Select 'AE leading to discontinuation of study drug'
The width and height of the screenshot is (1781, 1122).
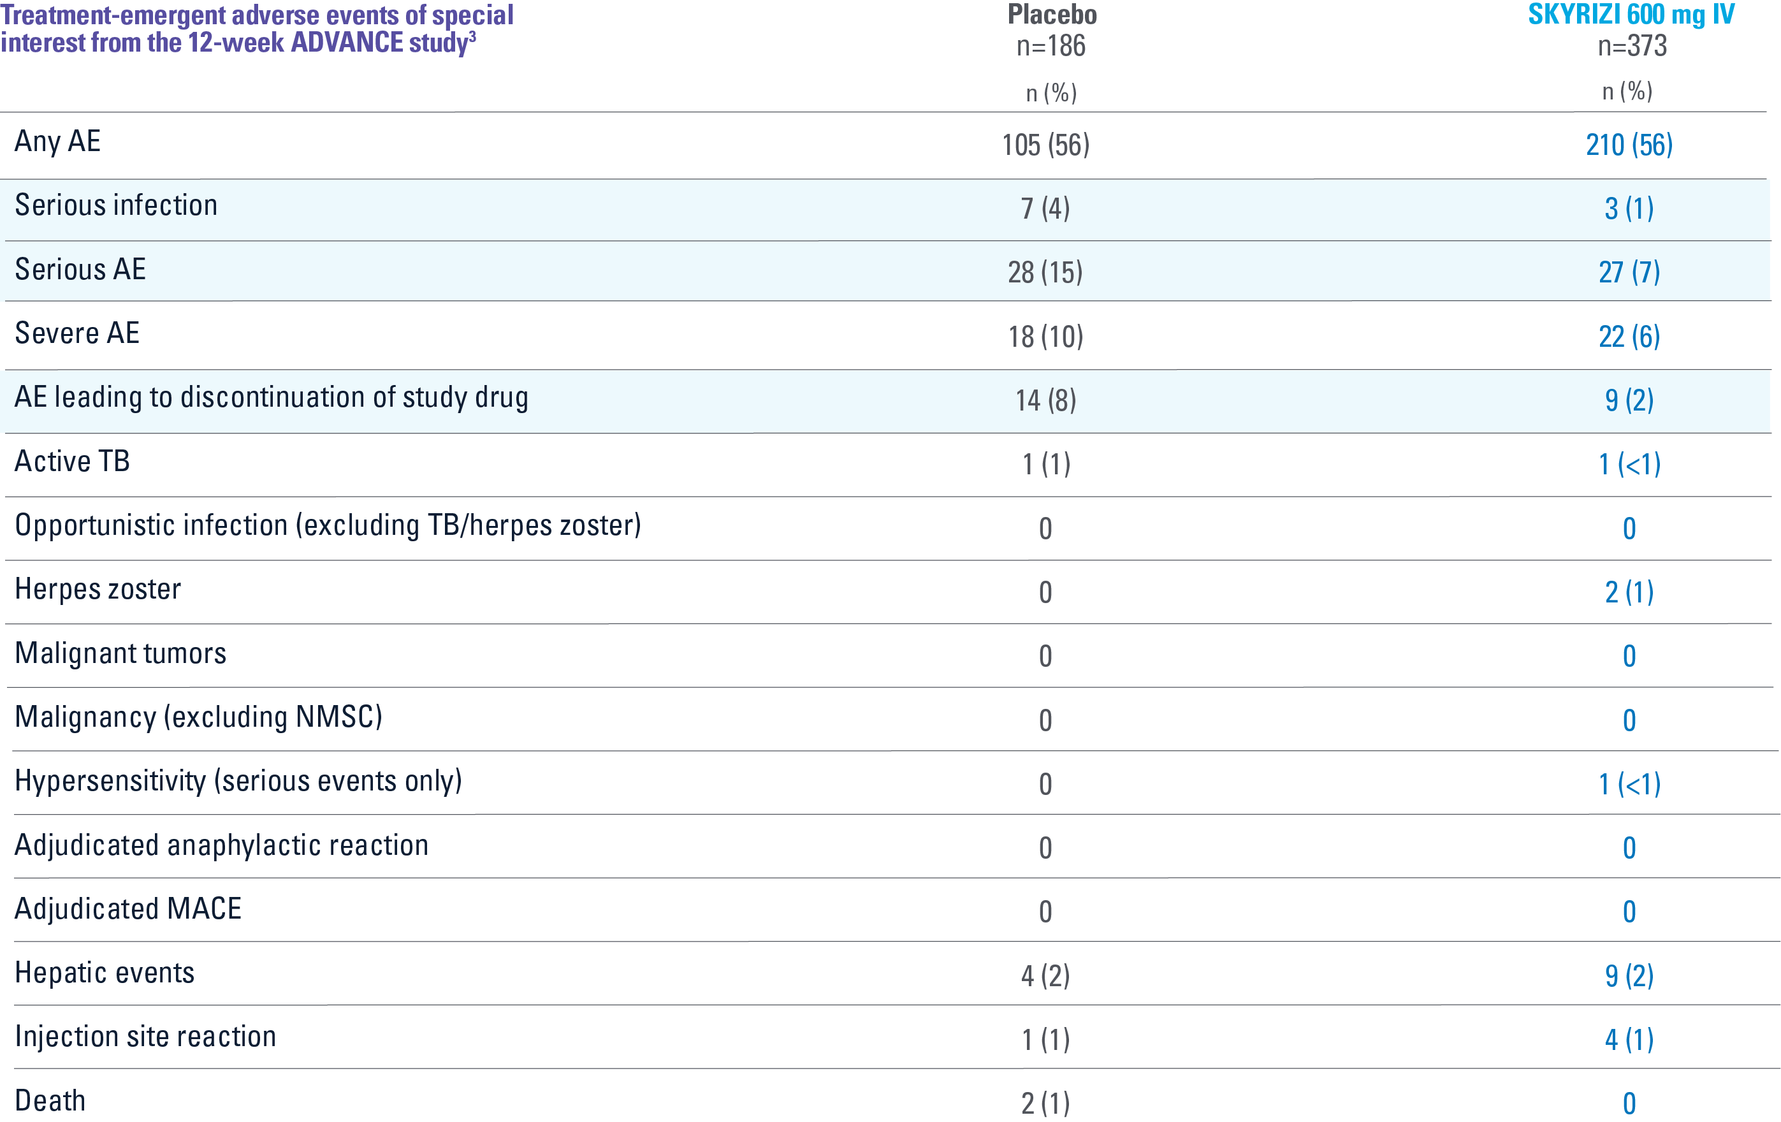coord(272,398)
